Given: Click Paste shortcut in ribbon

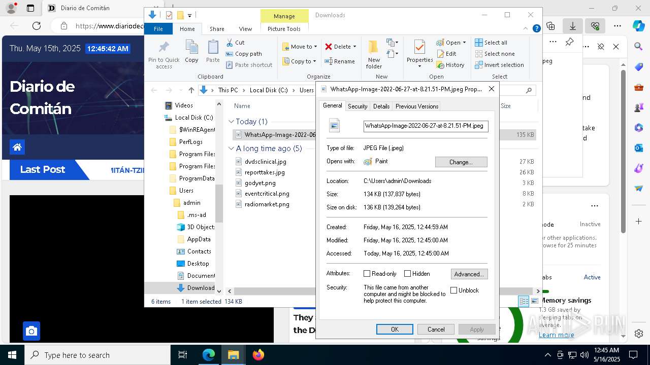Looking at the screenshot, I should click(x=249, y=65).
